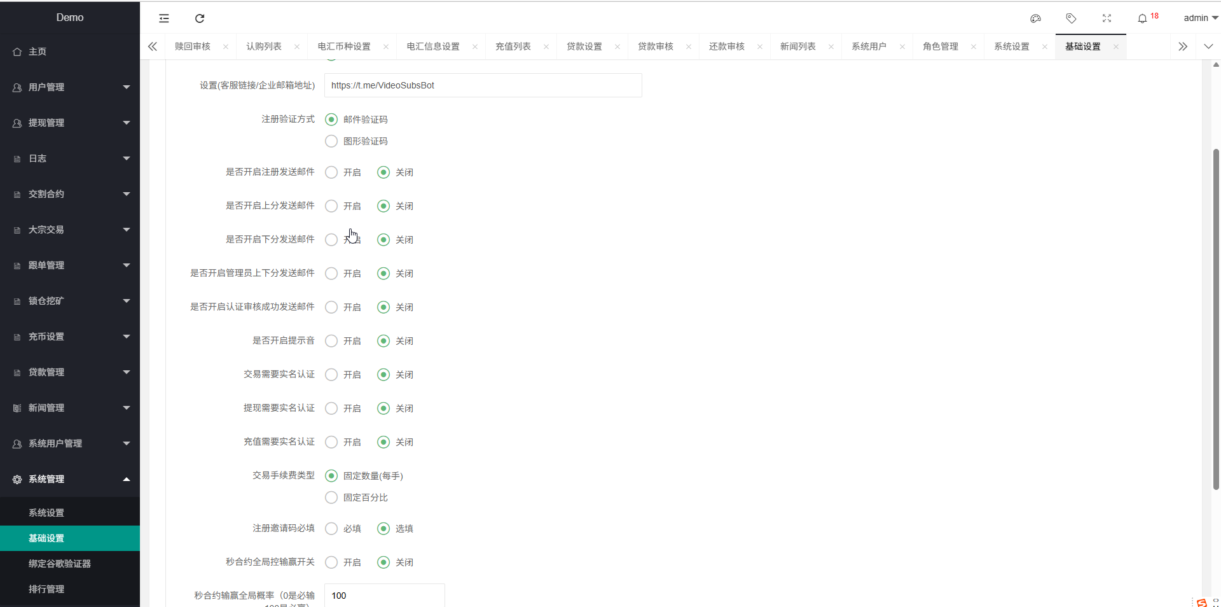The height and width of the screenshot is (607, 1221).
Task: Toggle fullscreen mode icon
Action: point(1107,18)
